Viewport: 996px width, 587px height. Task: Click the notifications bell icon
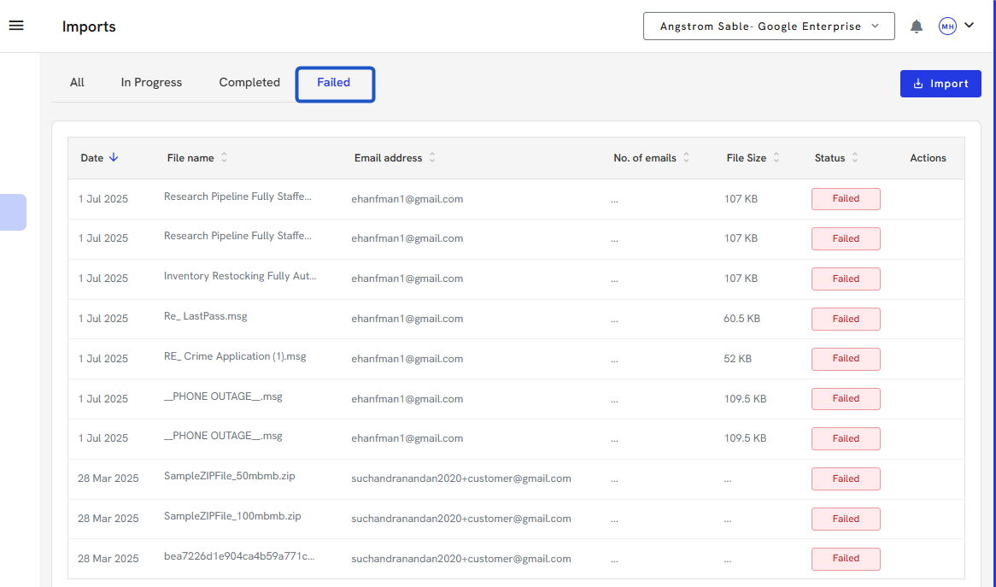point(917,26)
